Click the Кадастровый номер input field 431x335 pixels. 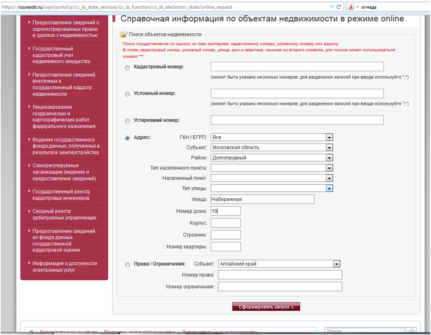tap(297, 67)
